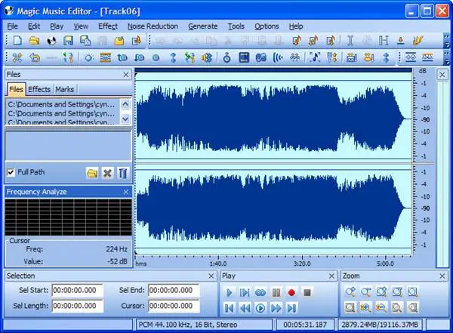The width and height of the screenshot is (453, 333).
Task: Click the 1:40.0 mark on timeline ruler
Action: pos(218,264)
